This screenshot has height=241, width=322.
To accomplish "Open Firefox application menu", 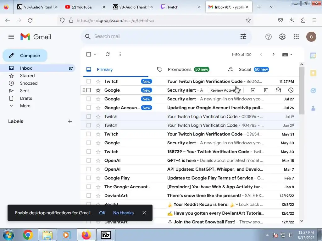I will coord(314,20).
